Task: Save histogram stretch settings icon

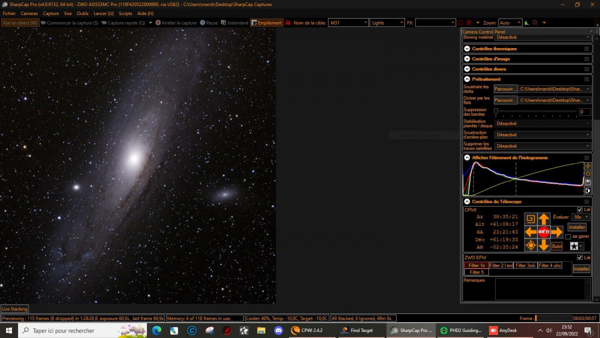Action: (588, 182)
